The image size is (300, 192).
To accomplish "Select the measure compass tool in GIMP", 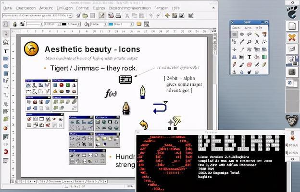I will (257, 42).
